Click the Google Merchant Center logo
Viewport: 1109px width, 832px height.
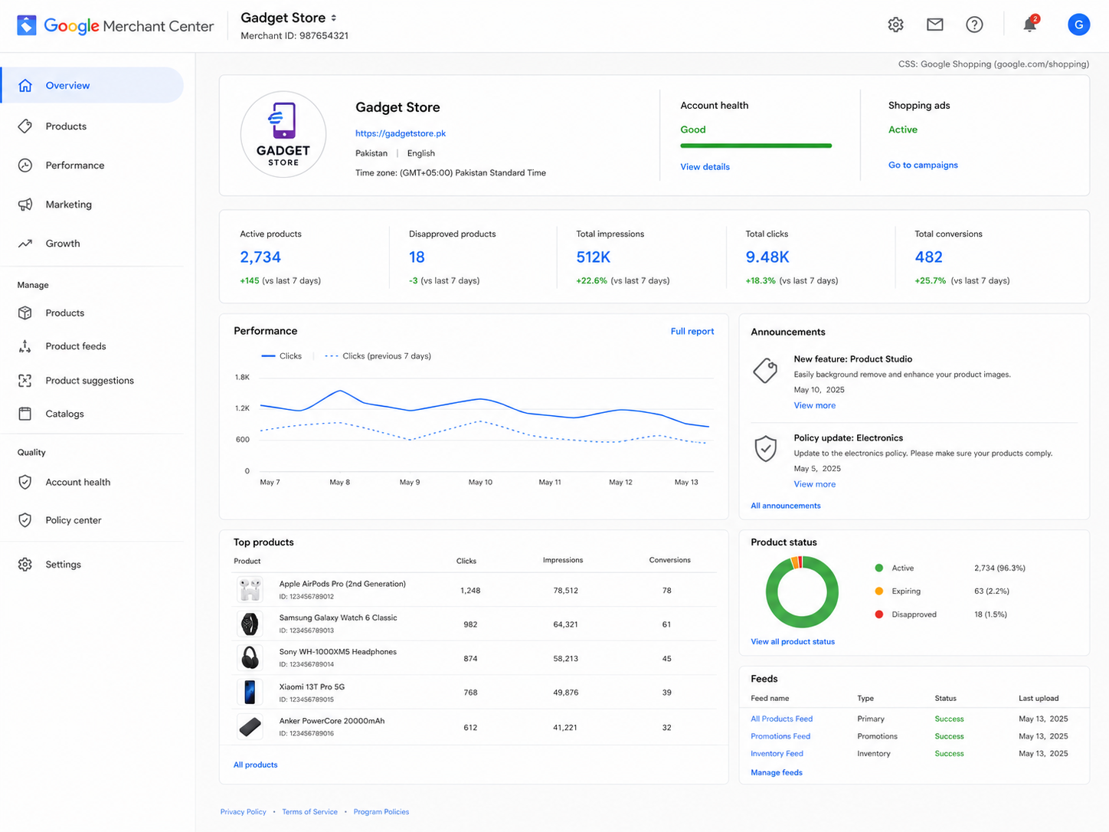(115, 25)
